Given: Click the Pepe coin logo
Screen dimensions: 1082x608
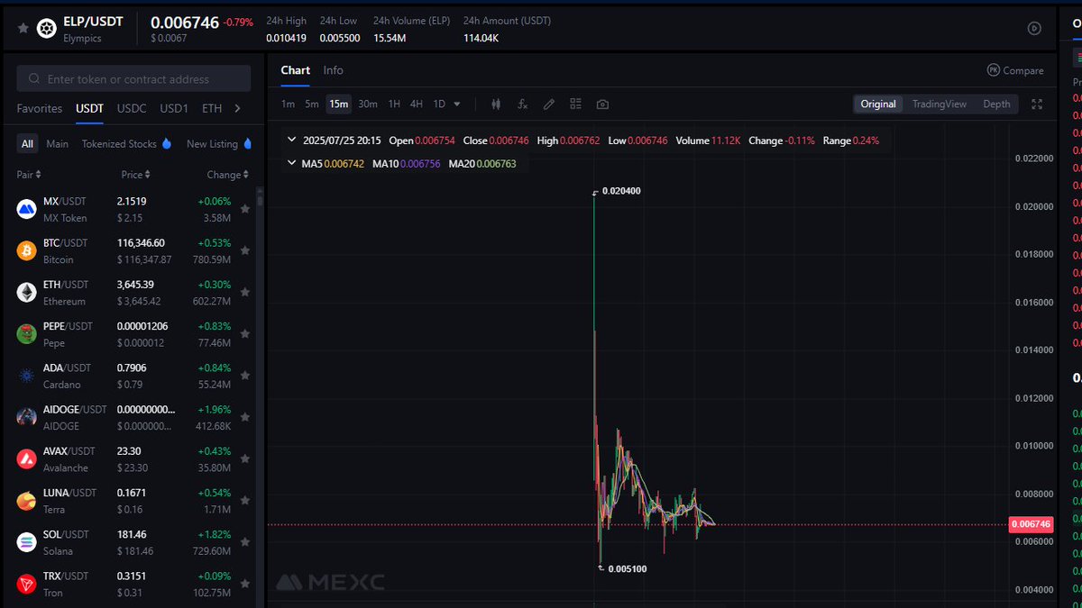Looking at the screenshot, I should (26, 334).
